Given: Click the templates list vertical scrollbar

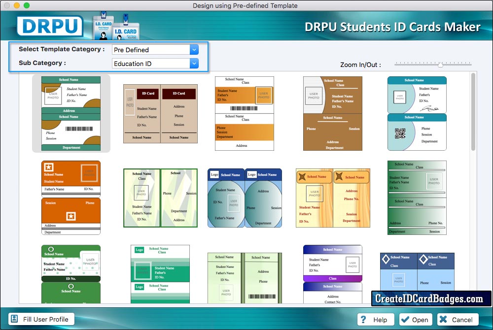Looking at the screenshot, I should click(x=473, y=112).
